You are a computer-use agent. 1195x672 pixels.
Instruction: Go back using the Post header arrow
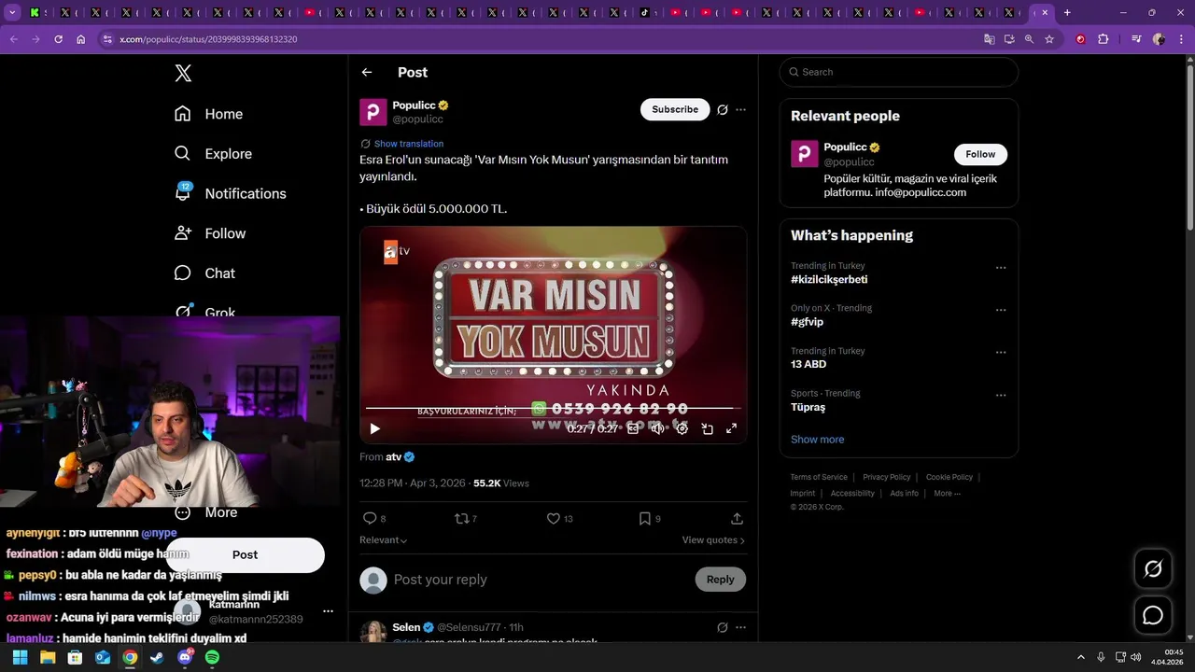(x=367, y=72)
